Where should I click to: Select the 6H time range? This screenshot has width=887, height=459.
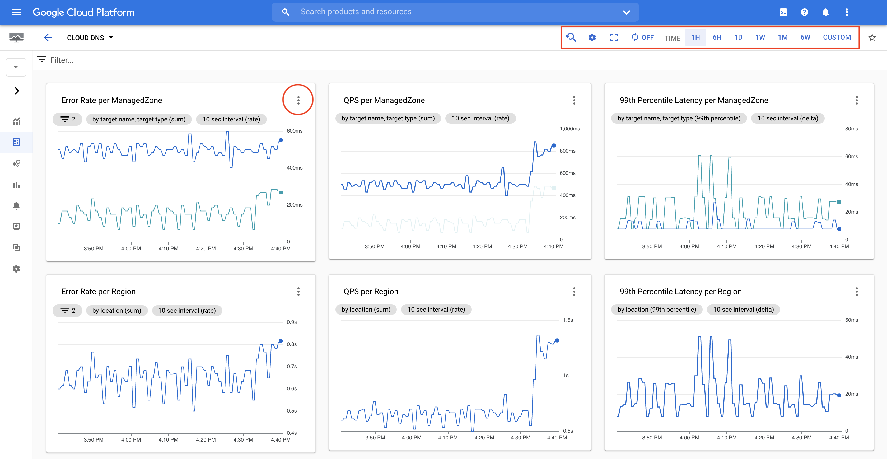coord(717,38)
